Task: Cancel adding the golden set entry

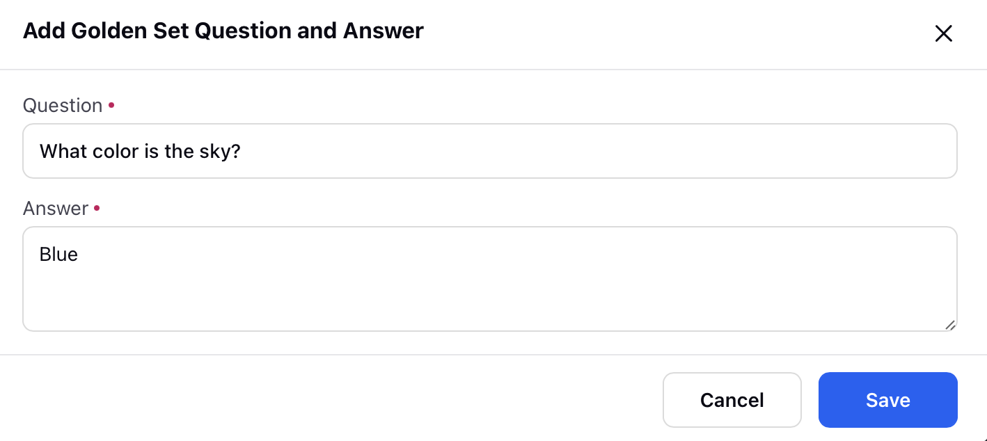Action: (732, 400)
